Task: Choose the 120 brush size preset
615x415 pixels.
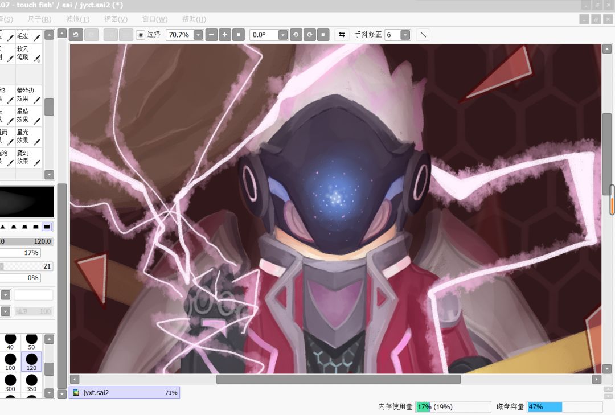Action: pyautogui.click(x=31, y=361)
